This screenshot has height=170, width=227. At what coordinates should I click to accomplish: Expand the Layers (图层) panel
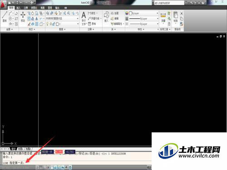(x=62, y=29)
